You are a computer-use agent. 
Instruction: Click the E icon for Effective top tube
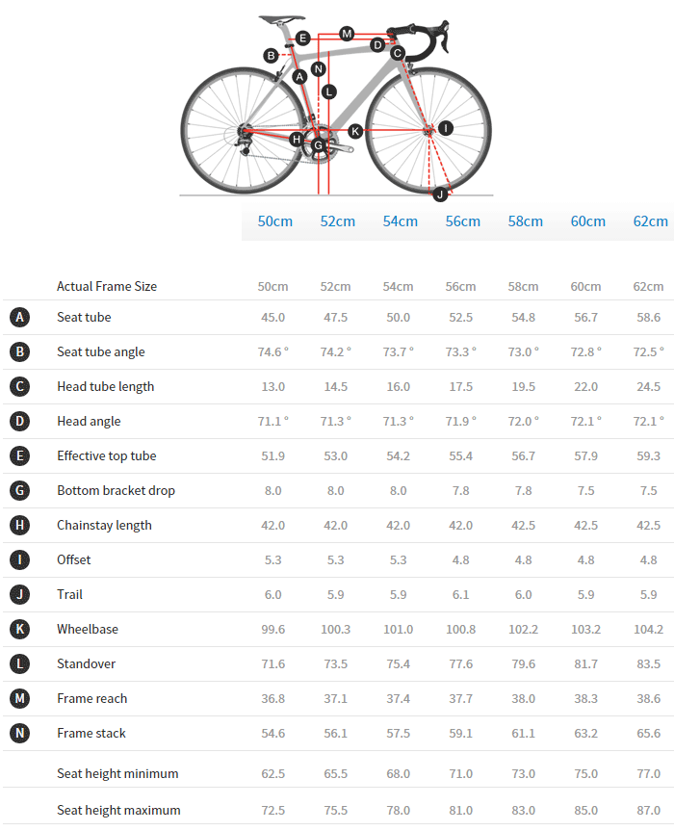[19, 455]
